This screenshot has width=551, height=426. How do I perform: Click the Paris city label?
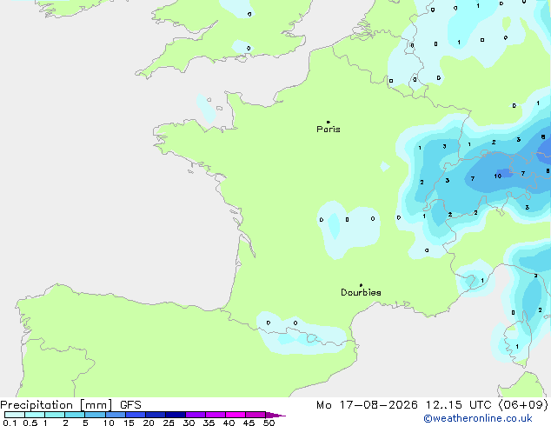point(329,129)
